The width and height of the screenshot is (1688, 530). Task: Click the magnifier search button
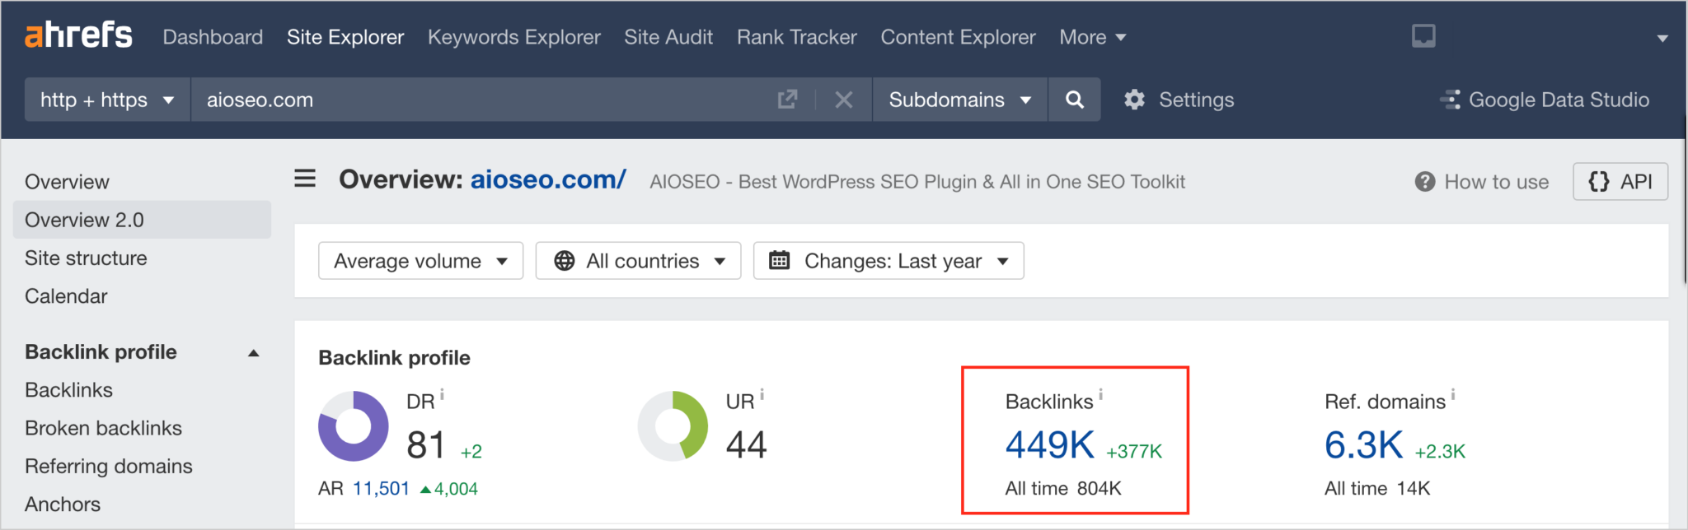coord(1074,100)
